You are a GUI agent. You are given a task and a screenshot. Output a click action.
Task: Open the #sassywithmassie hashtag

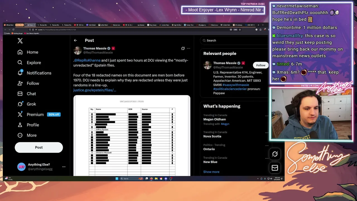pyautogui.click(x=236, y=85)
